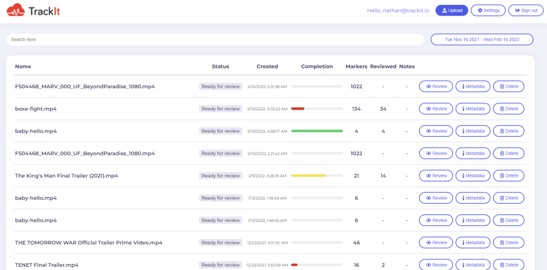Open the Nov 16 2021 – Feb 16 2022 date range picker
547x270 pixels.
pyautogui.click(x=482, y=40)
